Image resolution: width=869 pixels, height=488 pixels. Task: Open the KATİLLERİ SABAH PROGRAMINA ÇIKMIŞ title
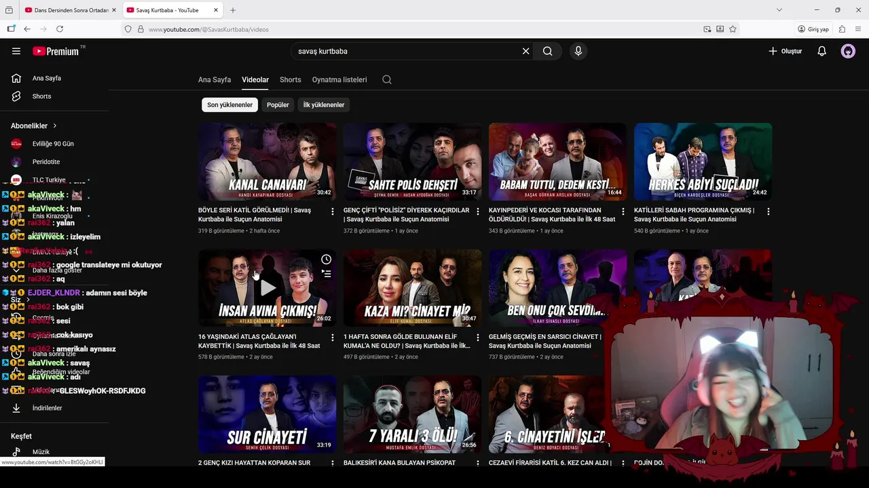[x=694, y=214]
